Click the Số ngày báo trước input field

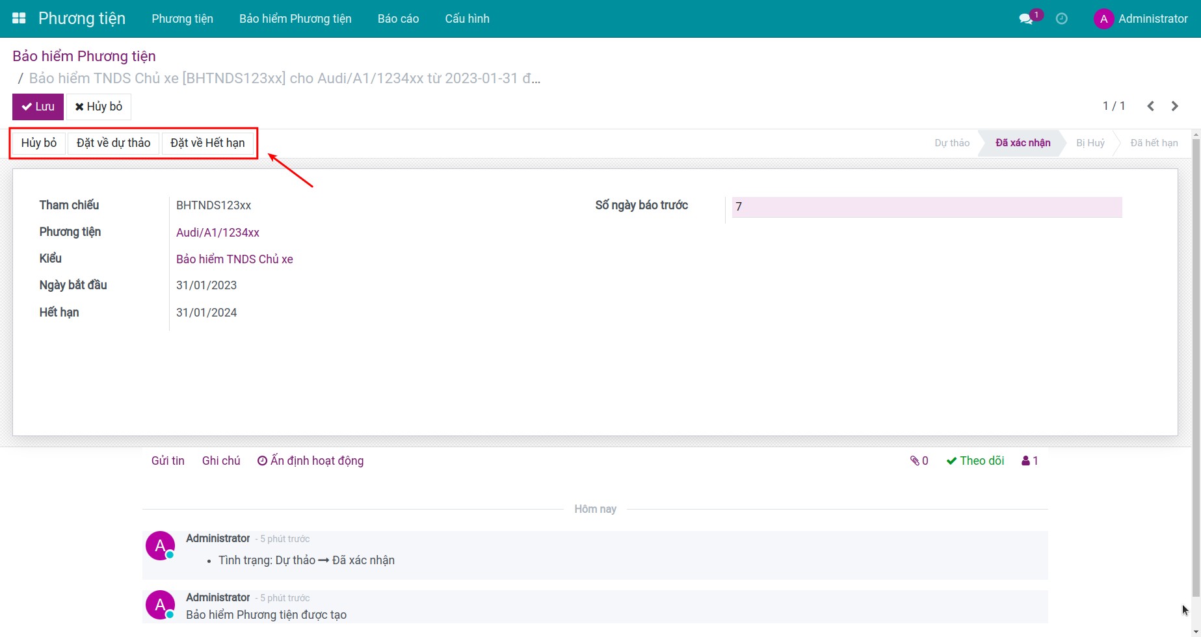point(927,207)
